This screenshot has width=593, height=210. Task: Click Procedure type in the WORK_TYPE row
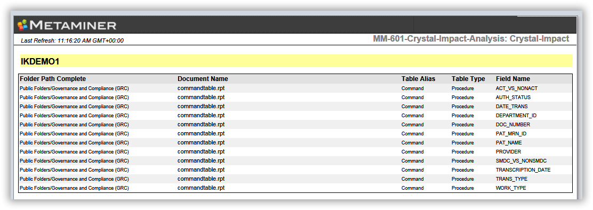462,188
